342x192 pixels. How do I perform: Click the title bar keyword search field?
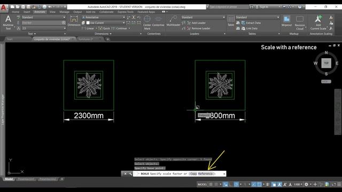click(x=229, y=7)
